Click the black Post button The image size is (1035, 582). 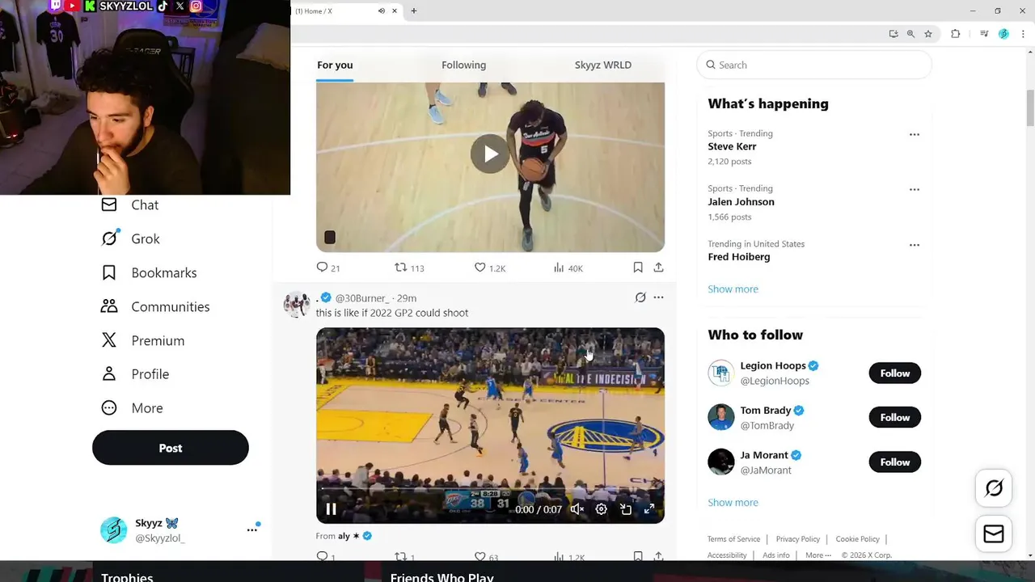[x=171, y=448]
